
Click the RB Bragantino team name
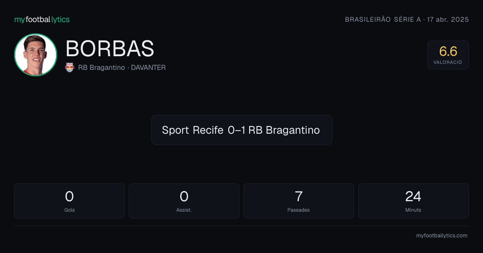click(101, 67)
